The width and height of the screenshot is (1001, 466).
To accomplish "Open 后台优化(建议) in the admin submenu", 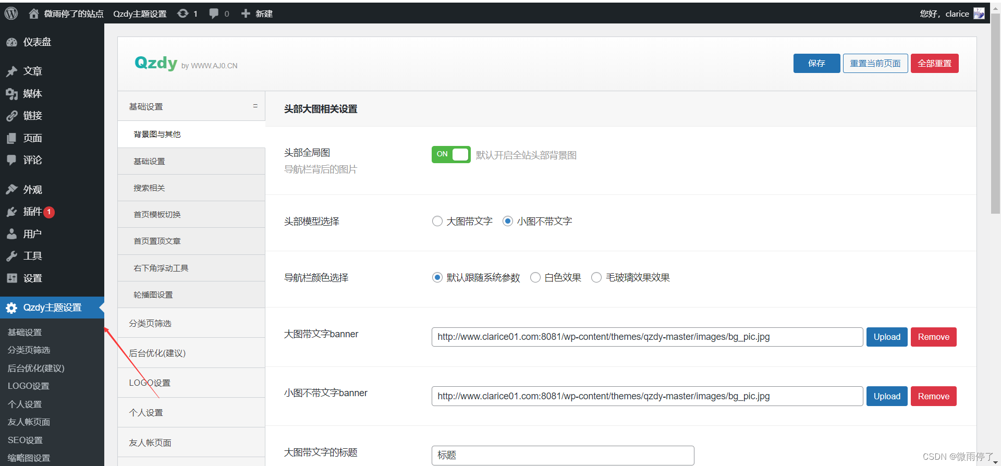I will [x=36, y=368].
